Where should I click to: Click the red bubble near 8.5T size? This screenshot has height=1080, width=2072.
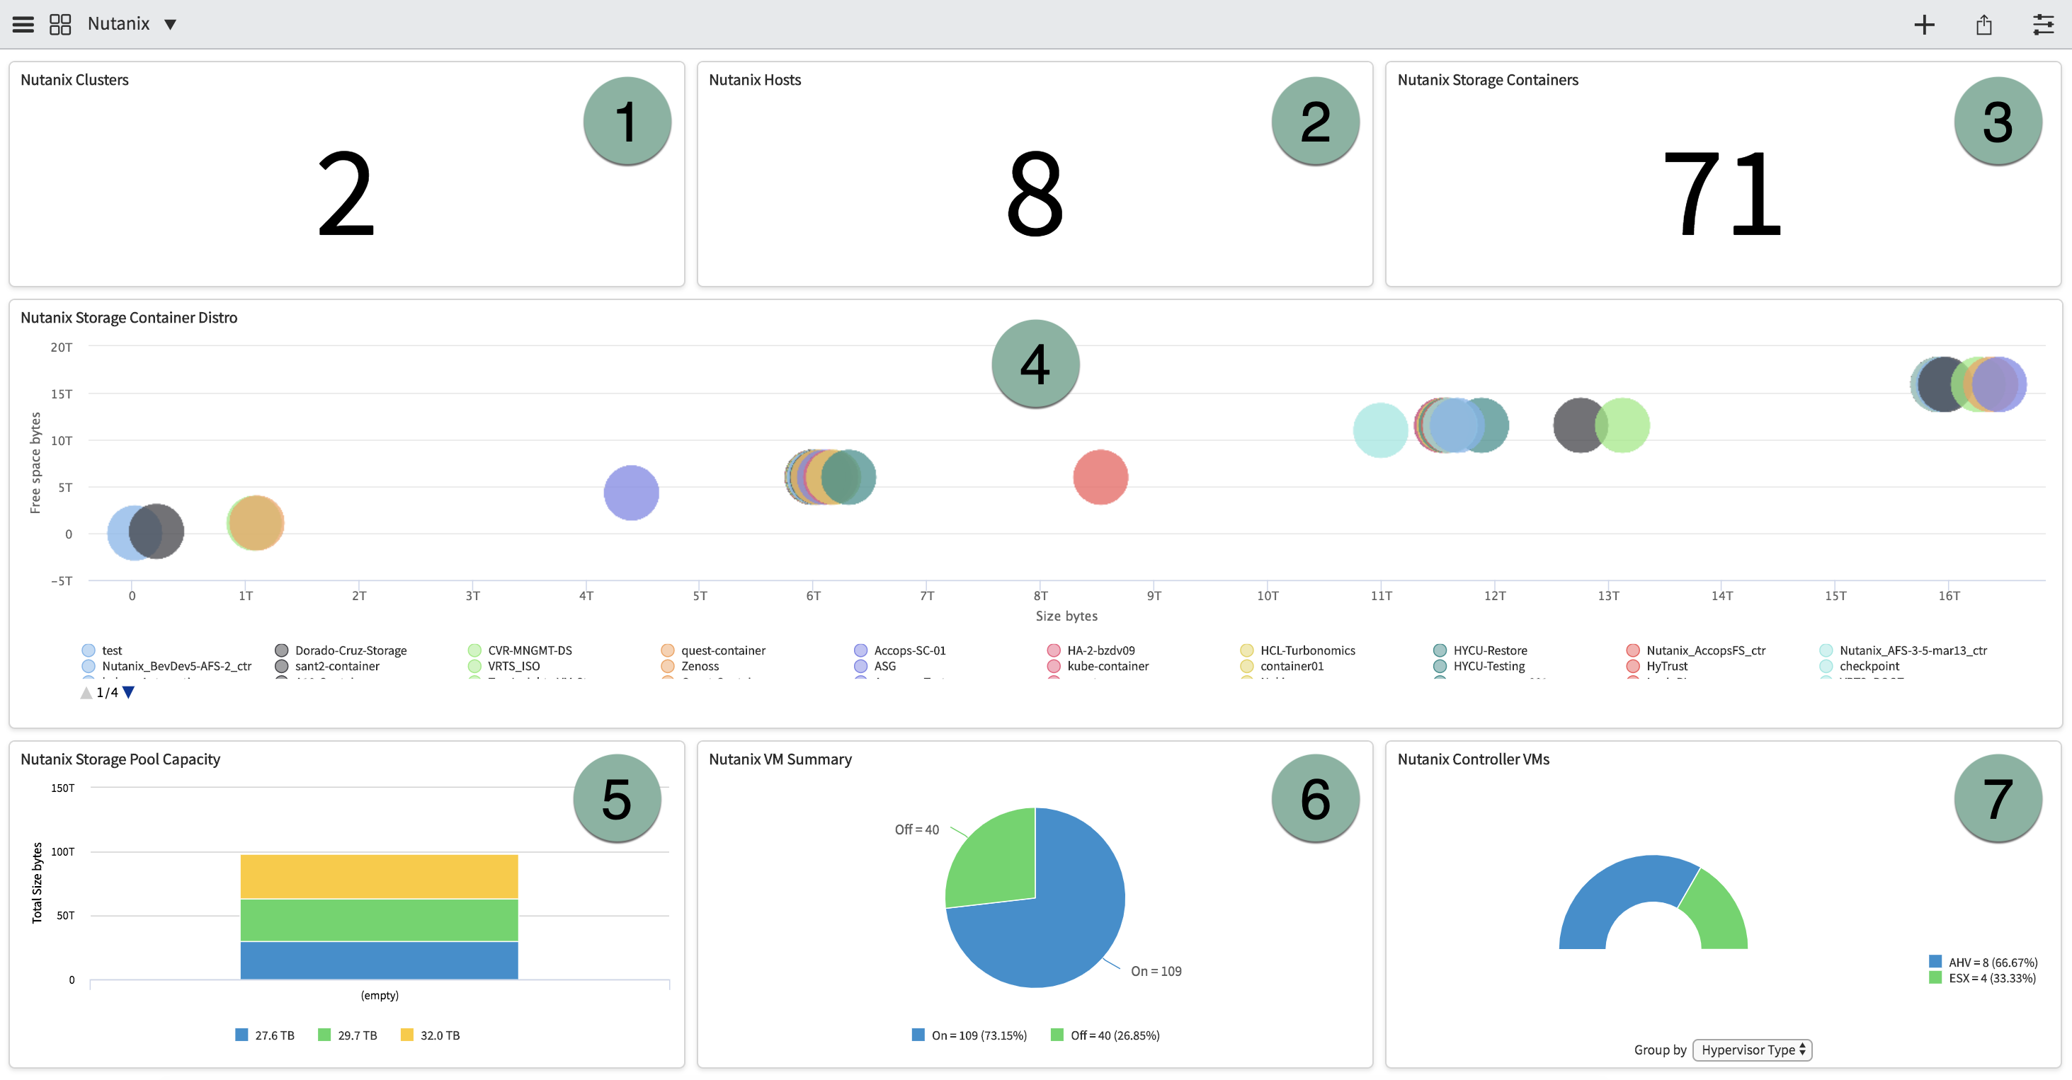[1100, 477]
